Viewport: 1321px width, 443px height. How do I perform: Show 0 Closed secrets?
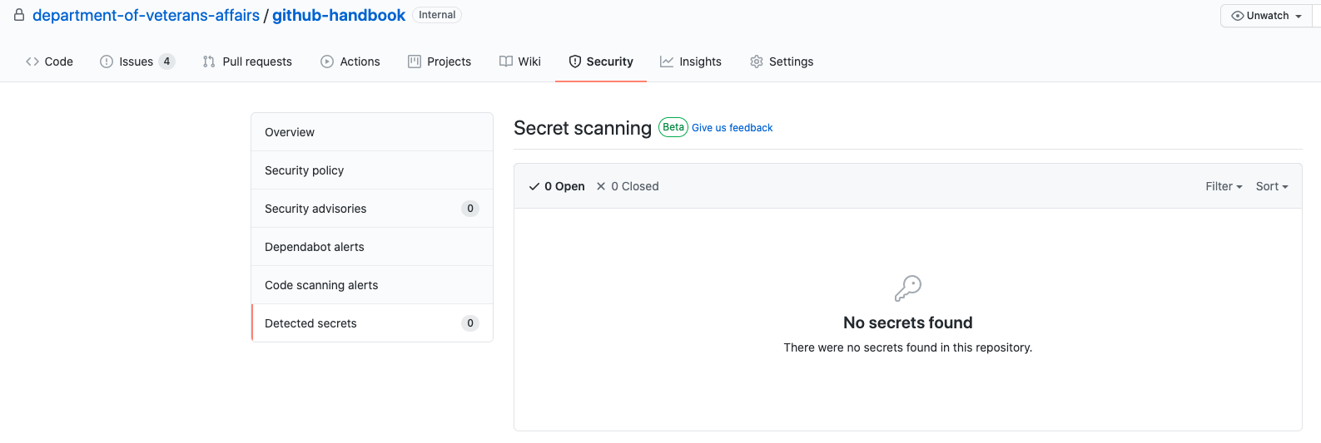tap(628, 186)
